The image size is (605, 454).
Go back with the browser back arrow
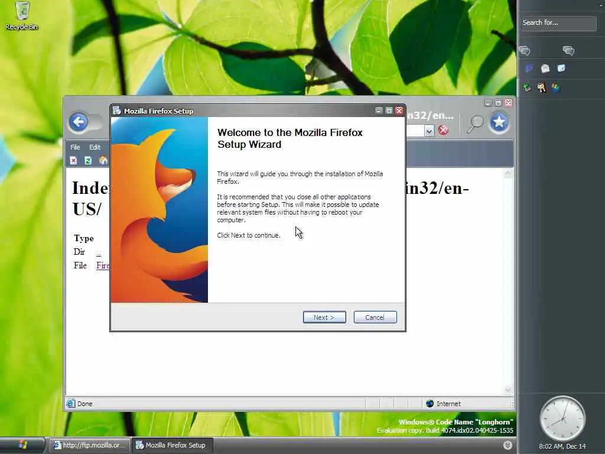(x=79, y=122)
